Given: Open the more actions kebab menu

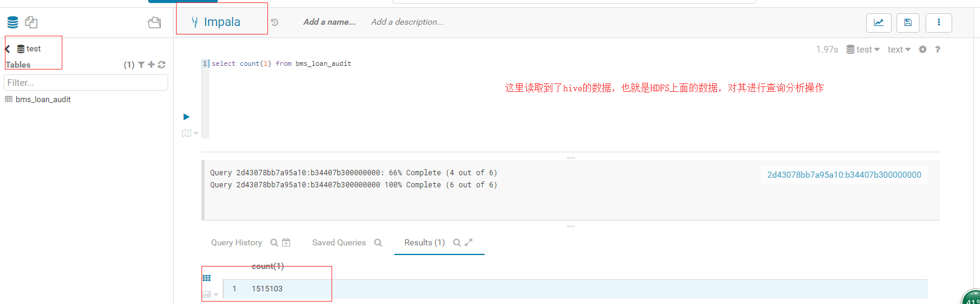Looking at the screenshot, I should [x=939, y=22].
